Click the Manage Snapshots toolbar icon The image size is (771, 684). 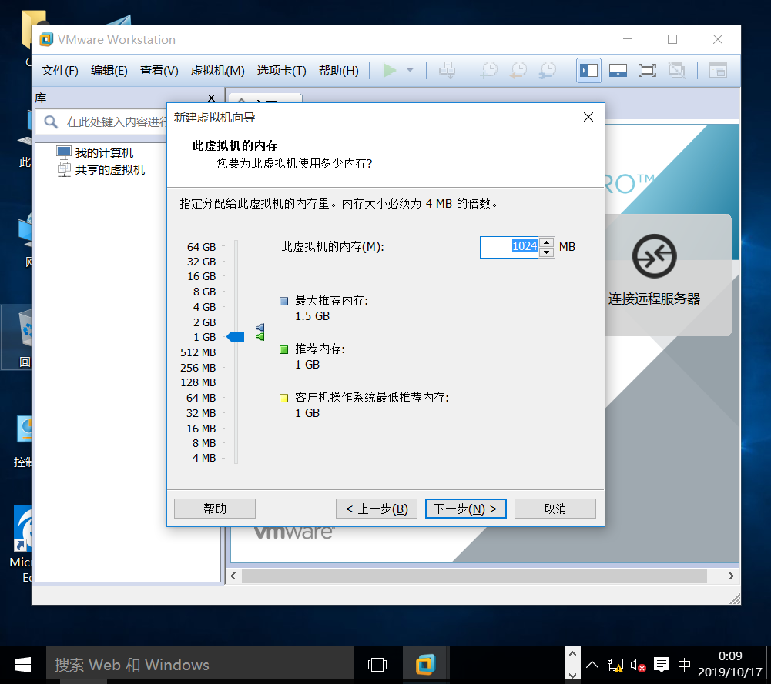point(548,70)
